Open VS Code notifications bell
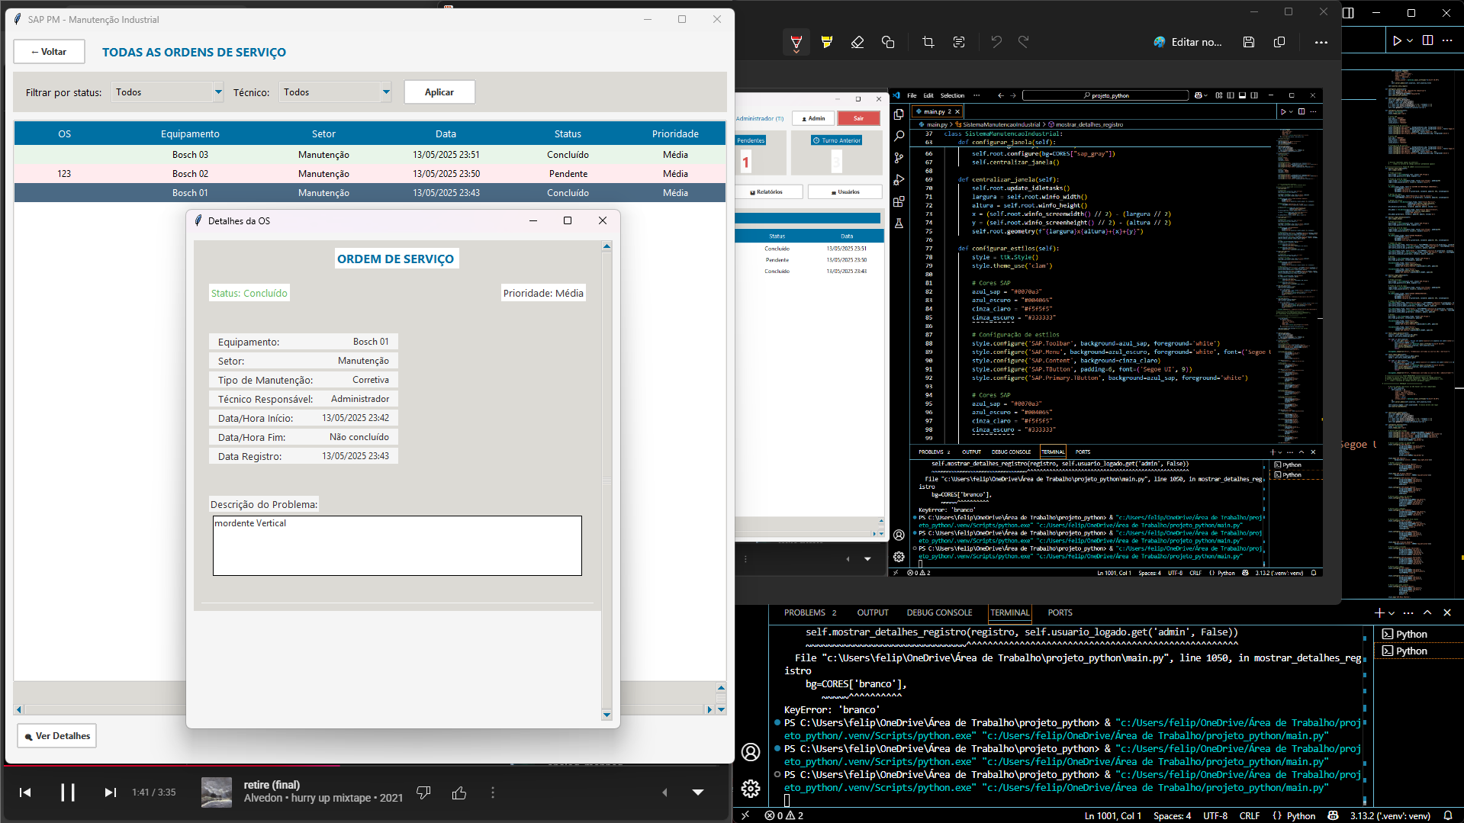The image size is (1464, 823). (x=1448, y=815)
